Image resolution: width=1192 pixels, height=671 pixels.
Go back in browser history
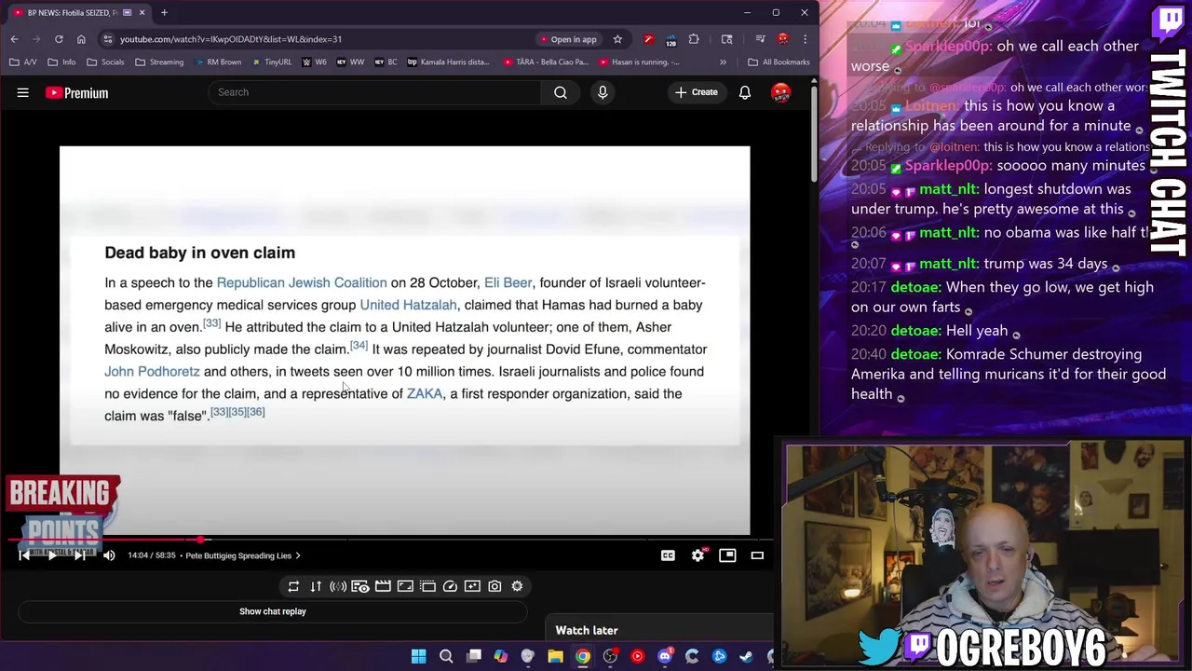(14, 39)
